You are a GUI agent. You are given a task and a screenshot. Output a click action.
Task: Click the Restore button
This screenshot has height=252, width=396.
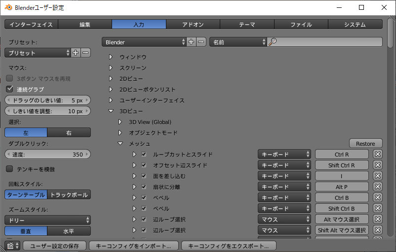[366, 144]
